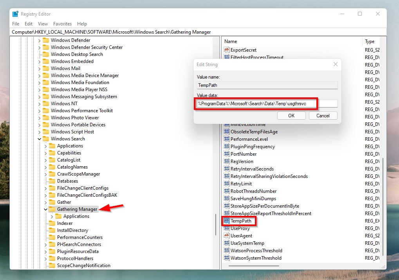Select the ScopeChangeNotification key
The height and width of the screenshot is (280, 399).
pos(84,266)
